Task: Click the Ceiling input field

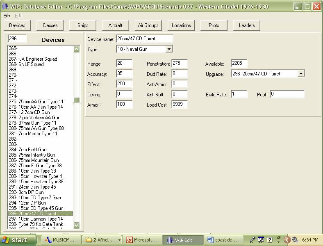Action: (124, 94)
